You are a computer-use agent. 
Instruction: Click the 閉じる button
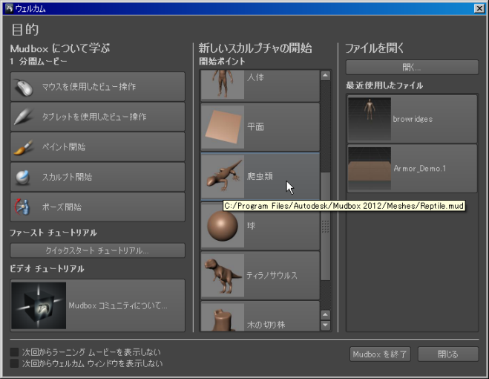coord(448,354)
